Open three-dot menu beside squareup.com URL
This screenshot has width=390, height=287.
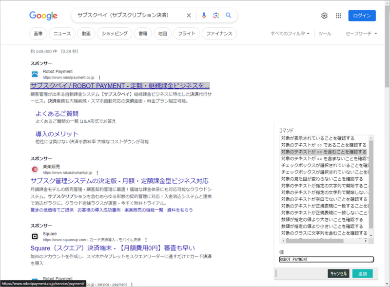coord(146,240)
